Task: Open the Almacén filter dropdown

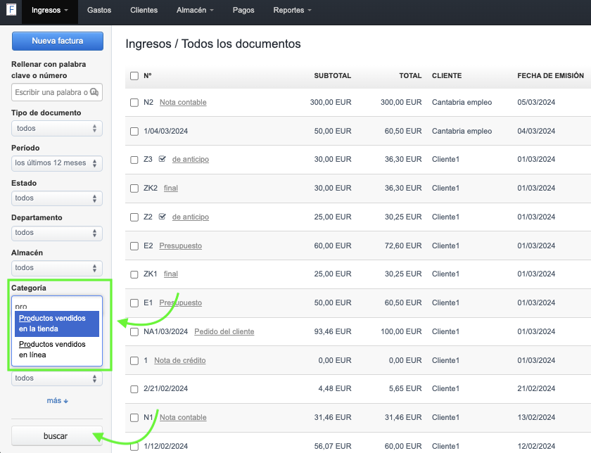Action: (x=57, y=268)
